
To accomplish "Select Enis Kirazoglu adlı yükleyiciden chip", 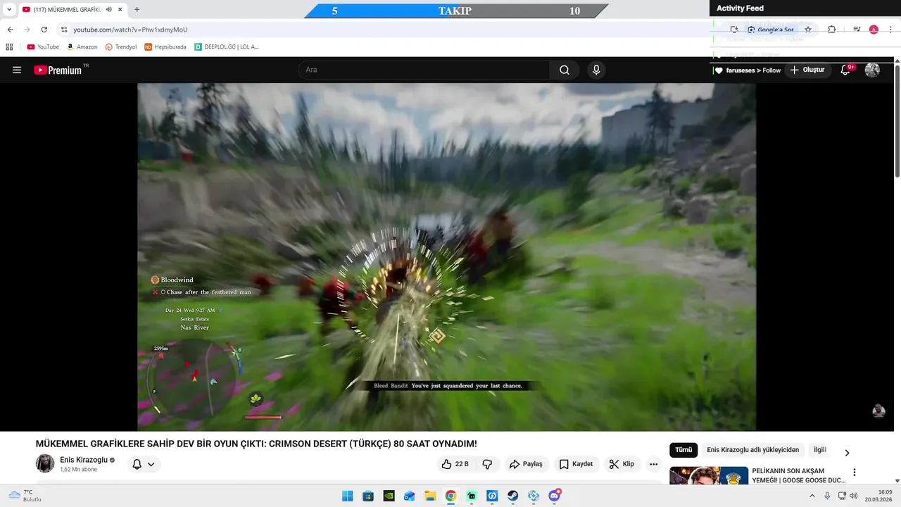I will click(x=753, y=450).
